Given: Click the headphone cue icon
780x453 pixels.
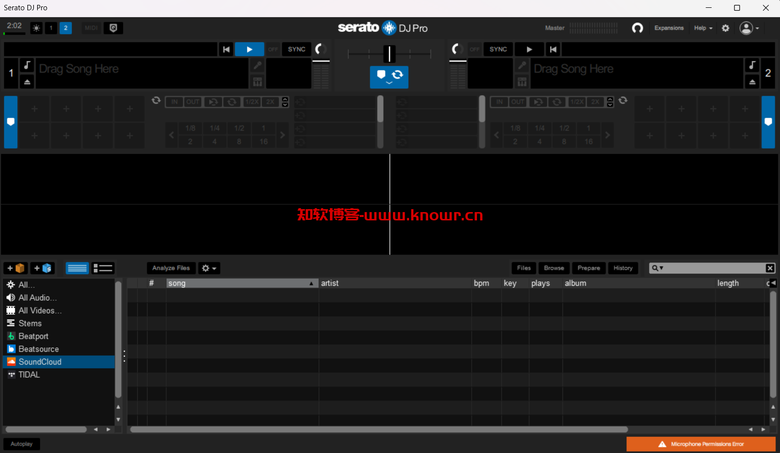Looking at the screenshot, I should tap(637, 28).
